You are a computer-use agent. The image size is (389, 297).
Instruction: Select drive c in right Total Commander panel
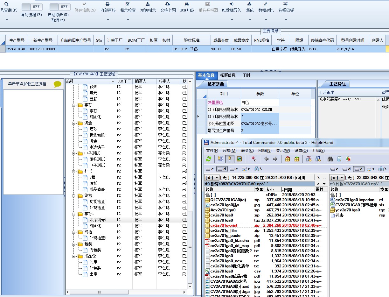(334, 169)
